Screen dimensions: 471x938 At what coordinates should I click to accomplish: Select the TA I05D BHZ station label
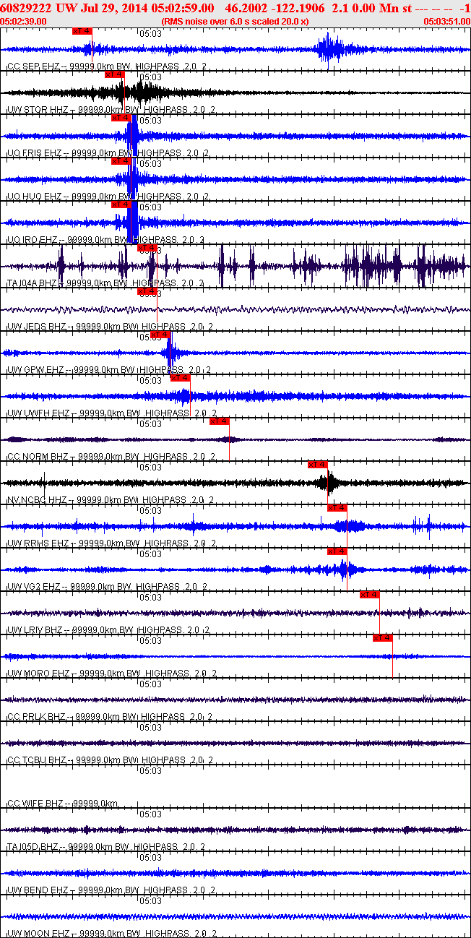(x=105, y=846)
